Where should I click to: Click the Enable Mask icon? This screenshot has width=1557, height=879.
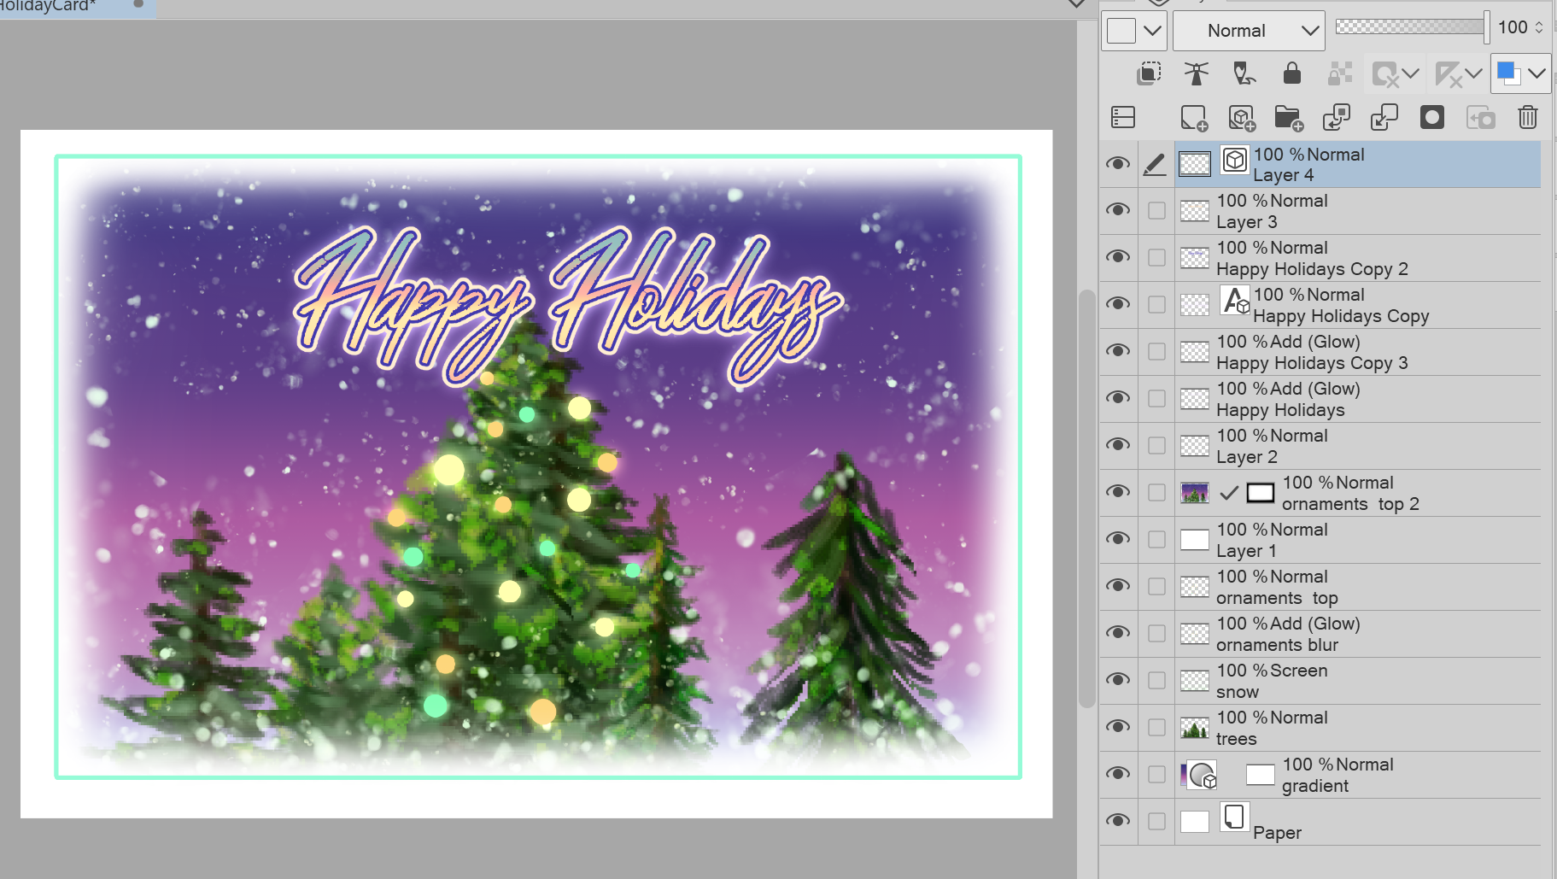coord(1384,74)
